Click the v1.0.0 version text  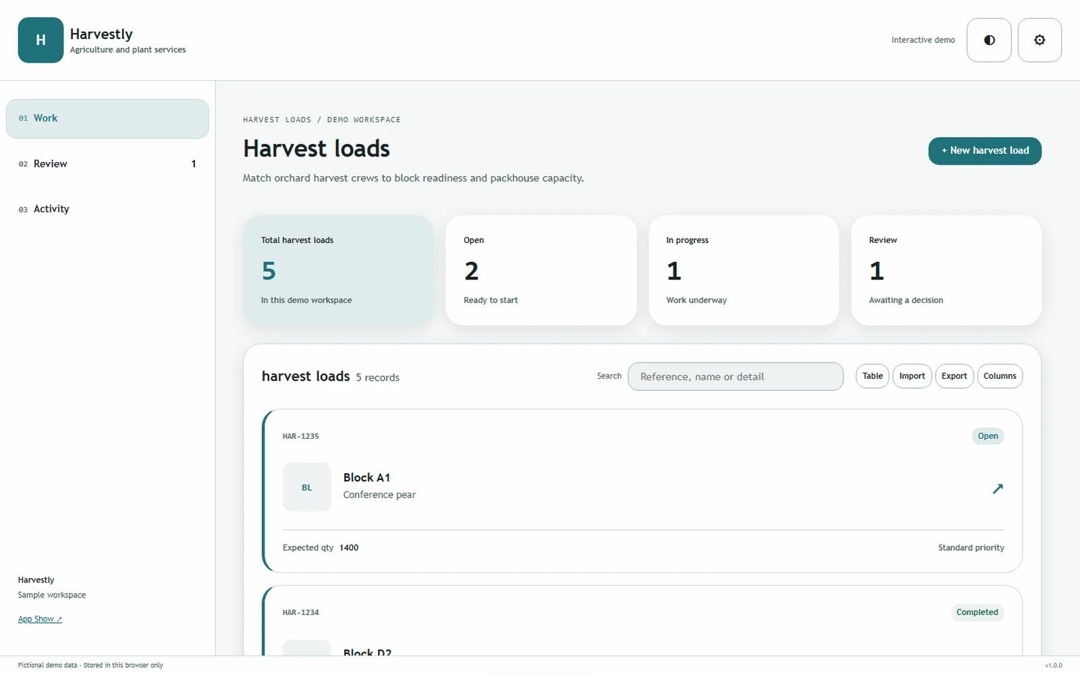[x=1053, y=666]
